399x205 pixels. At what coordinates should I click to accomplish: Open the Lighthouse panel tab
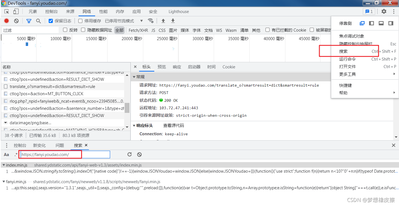[179, 12]
